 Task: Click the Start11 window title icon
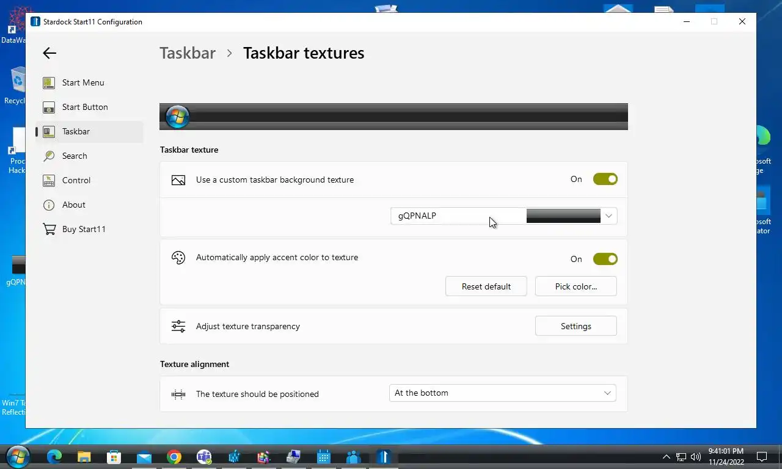pyautogui.click(x=35, y=21)
